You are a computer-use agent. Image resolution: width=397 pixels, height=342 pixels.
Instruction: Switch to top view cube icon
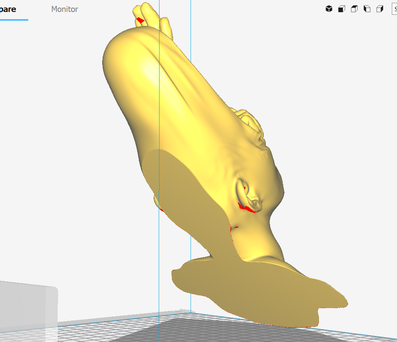point(354,9)
